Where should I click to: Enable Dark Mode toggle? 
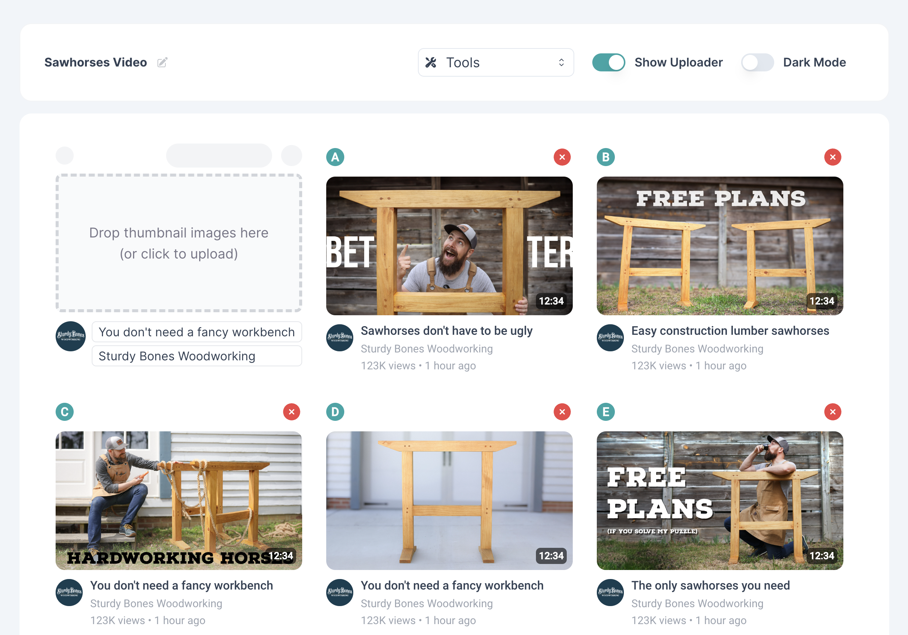757,62
